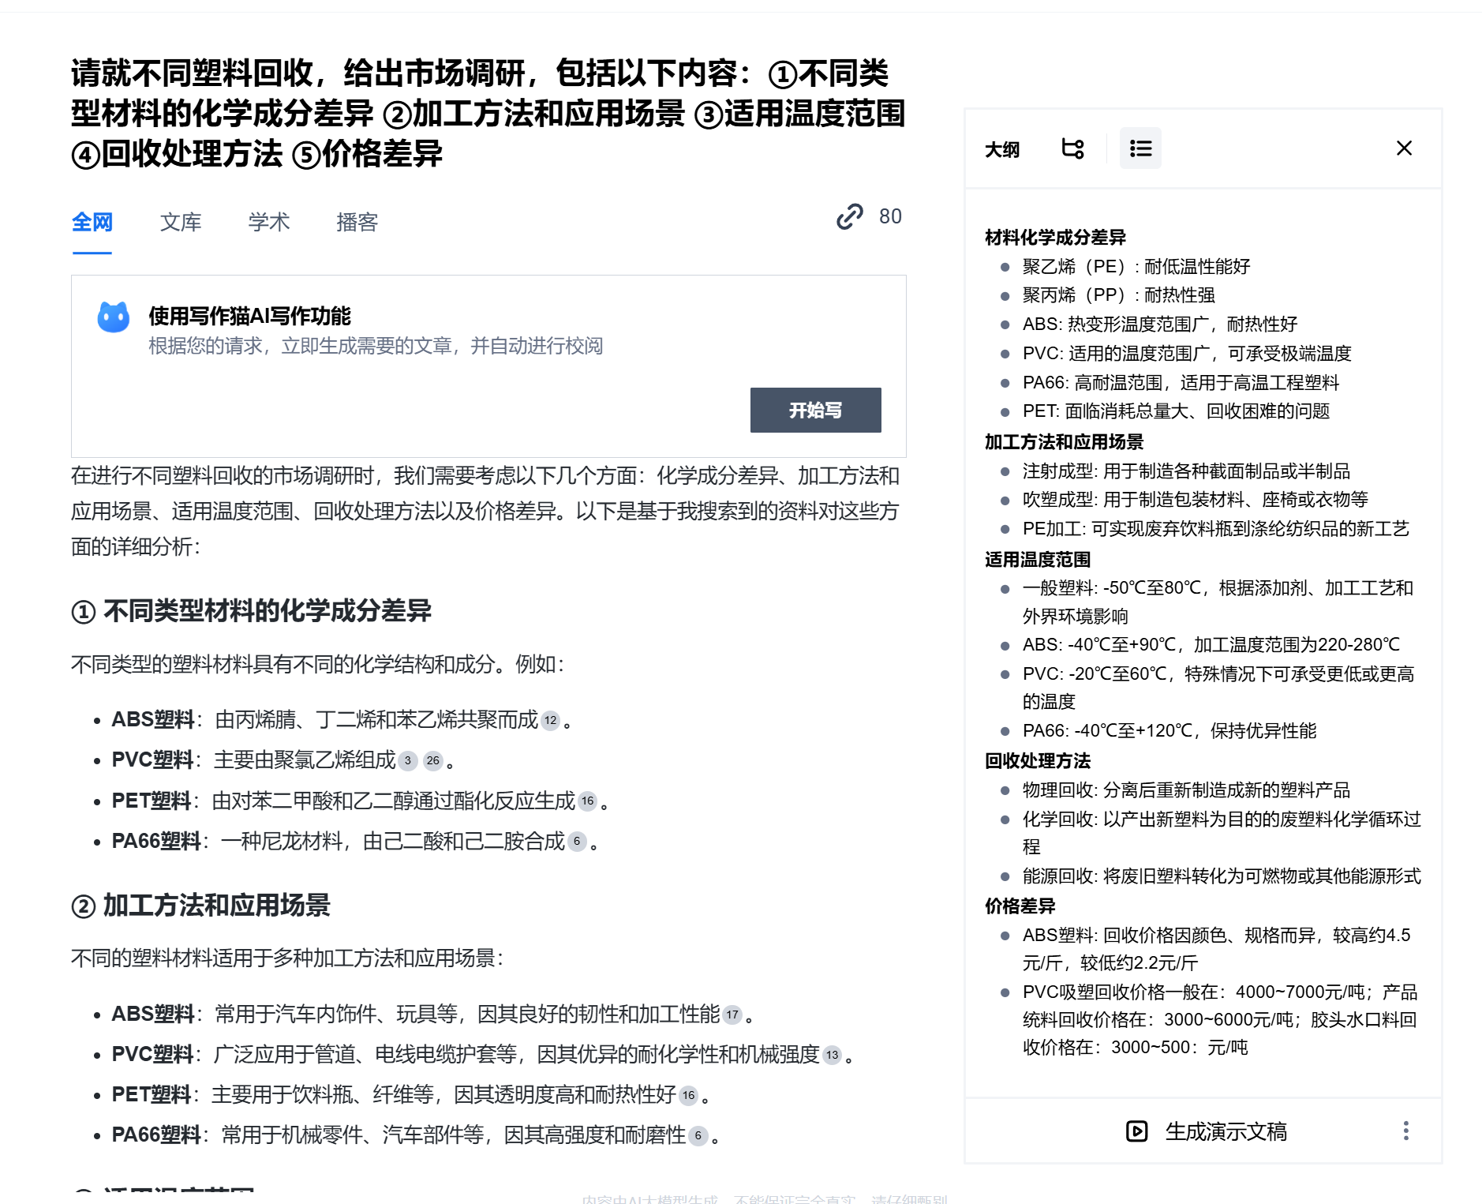This screenshot has width=1482, height=1204.
Task: Open citation 17 after ABS applications line
Action: tap(733, 1015)
